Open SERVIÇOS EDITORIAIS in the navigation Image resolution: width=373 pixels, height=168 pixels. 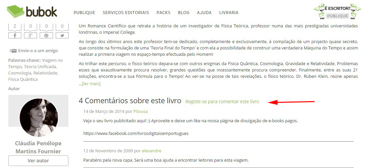126,13
